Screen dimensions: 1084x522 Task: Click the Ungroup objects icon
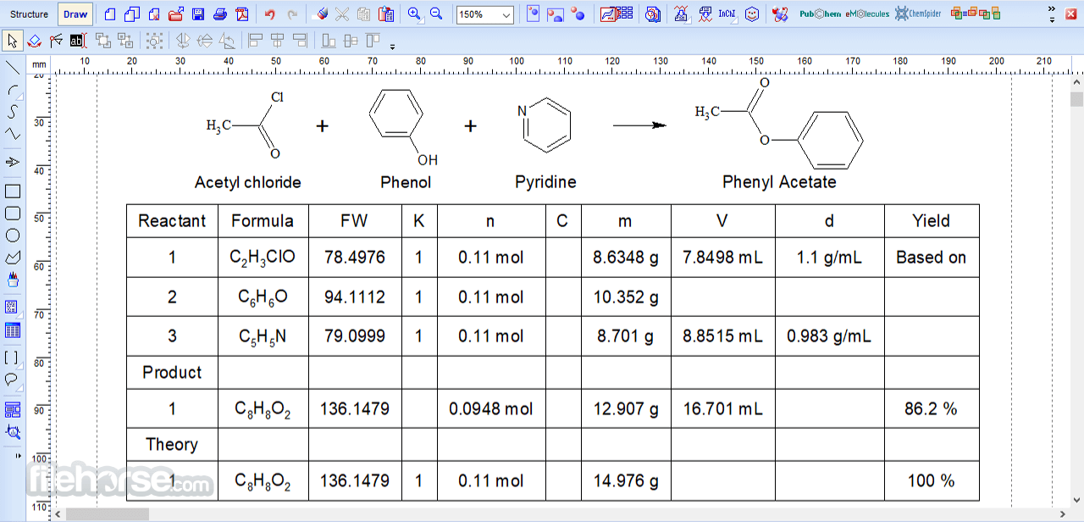125,40
